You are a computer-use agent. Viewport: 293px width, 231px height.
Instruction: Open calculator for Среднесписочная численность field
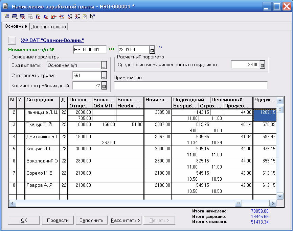point(262,65)
